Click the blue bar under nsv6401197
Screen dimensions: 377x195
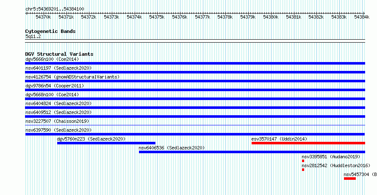coord(195,72)
